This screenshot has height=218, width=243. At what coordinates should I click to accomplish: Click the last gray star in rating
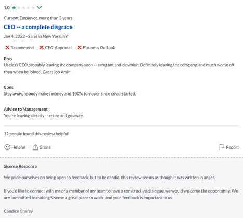(33, 8)
